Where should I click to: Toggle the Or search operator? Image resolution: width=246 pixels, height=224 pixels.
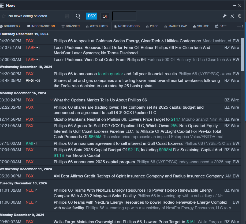tap(105, 16)
